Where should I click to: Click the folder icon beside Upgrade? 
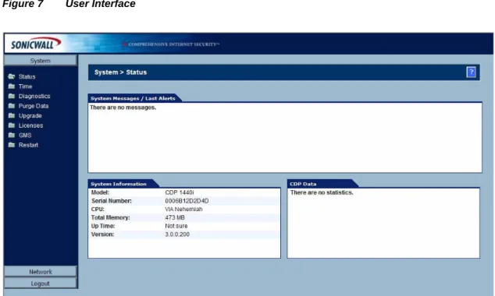pos(12,115)
